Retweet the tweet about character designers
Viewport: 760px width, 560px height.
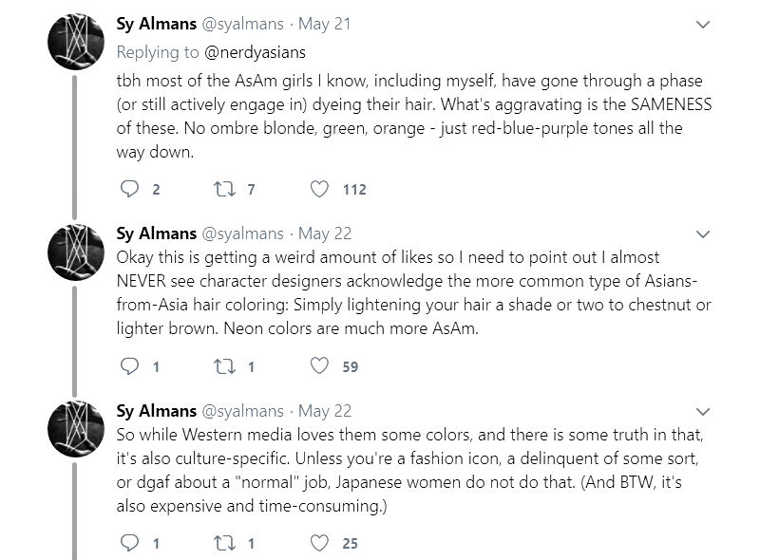[x=220, y=366]
